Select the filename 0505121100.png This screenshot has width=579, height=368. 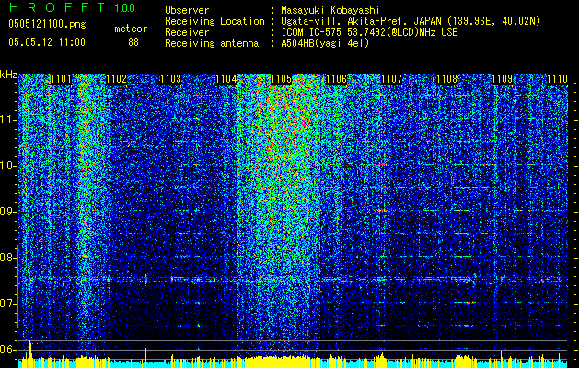click(x=47, y=24)
